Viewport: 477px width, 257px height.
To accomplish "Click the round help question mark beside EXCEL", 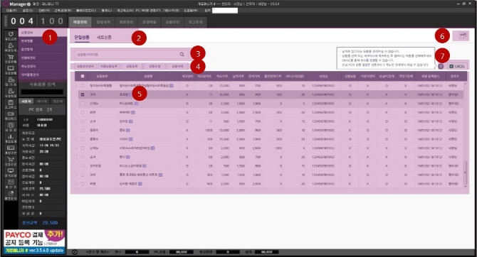I will click(x=441, y=66).
